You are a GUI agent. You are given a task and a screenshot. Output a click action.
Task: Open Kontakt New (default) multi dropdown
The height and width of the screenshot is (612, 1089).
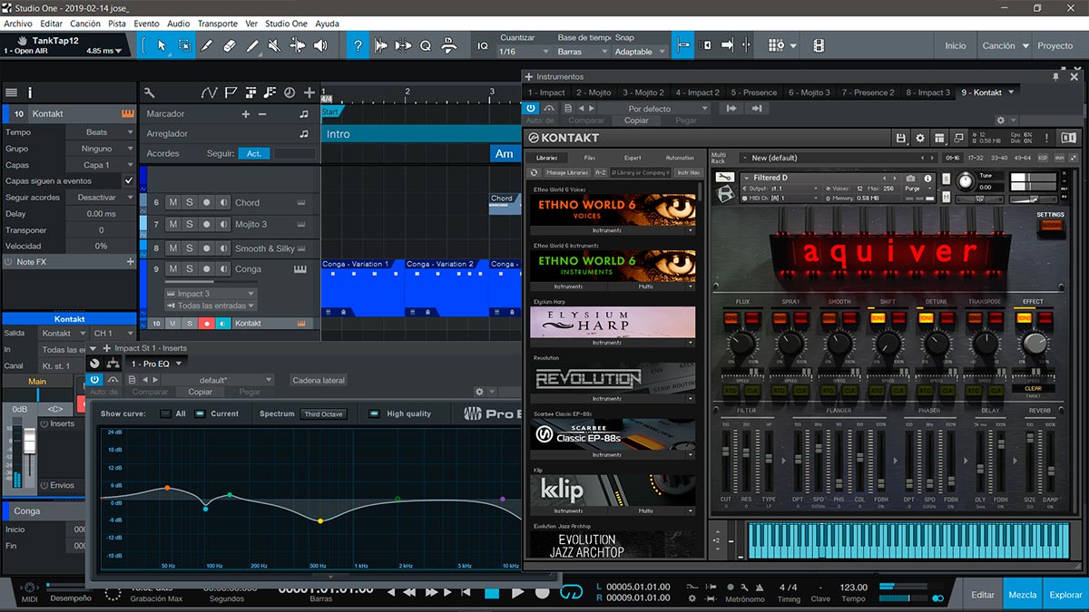(x=836, y=158)
